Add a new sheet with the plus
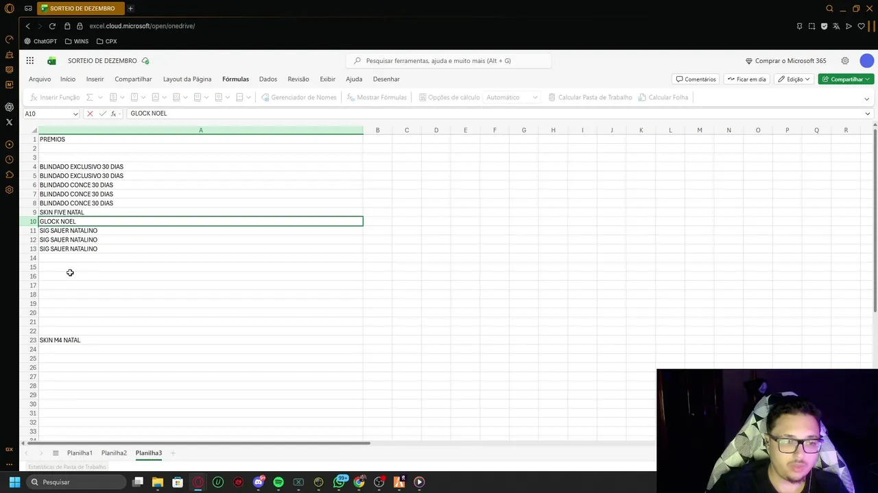 click(173, 453)
